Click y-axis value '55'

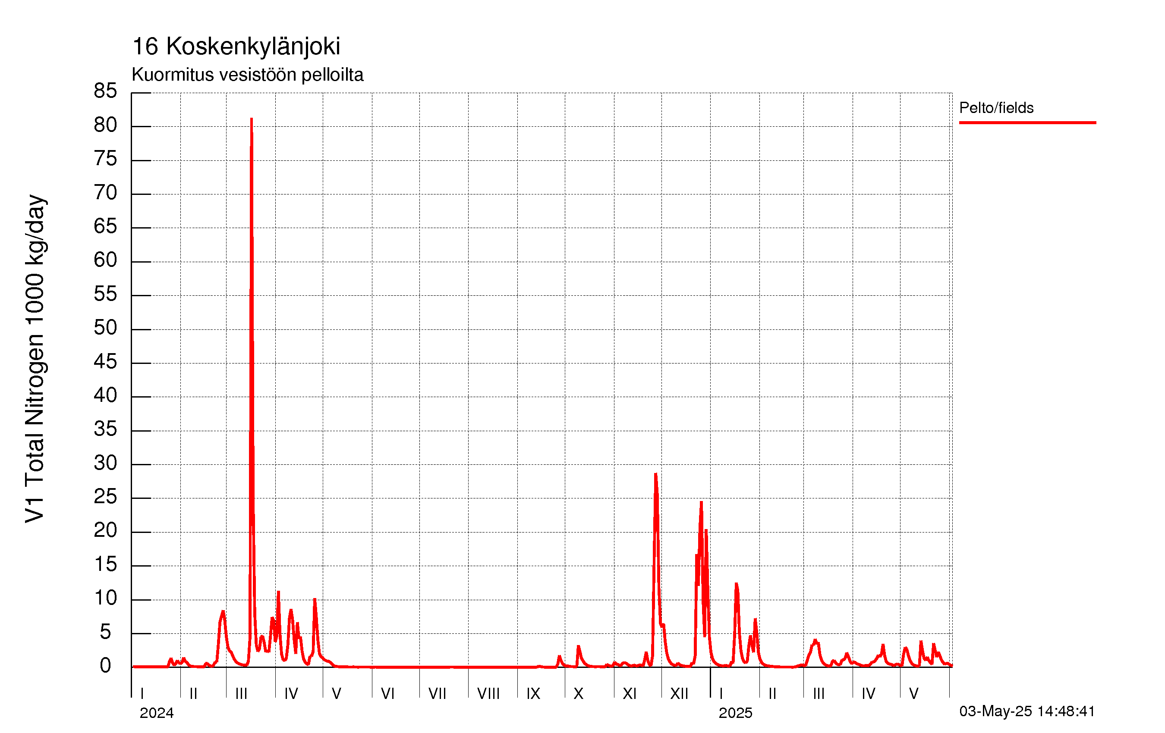point(105,294)
